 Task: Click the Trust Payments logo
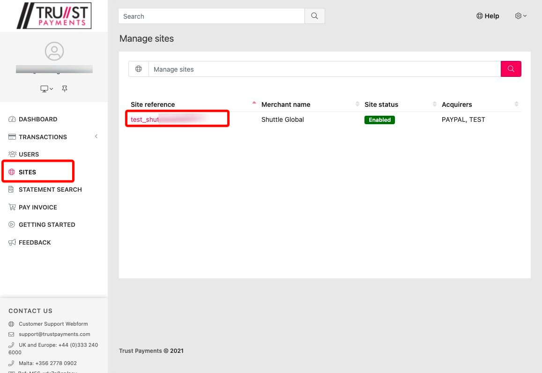pyautogui.click(x=54, y=15)
